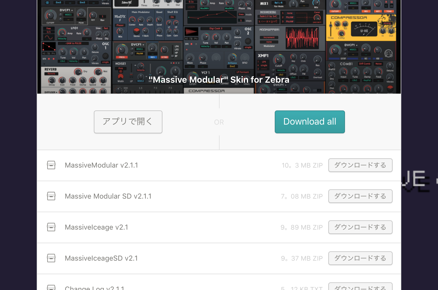Open the Zebra skin preview image

219,47
